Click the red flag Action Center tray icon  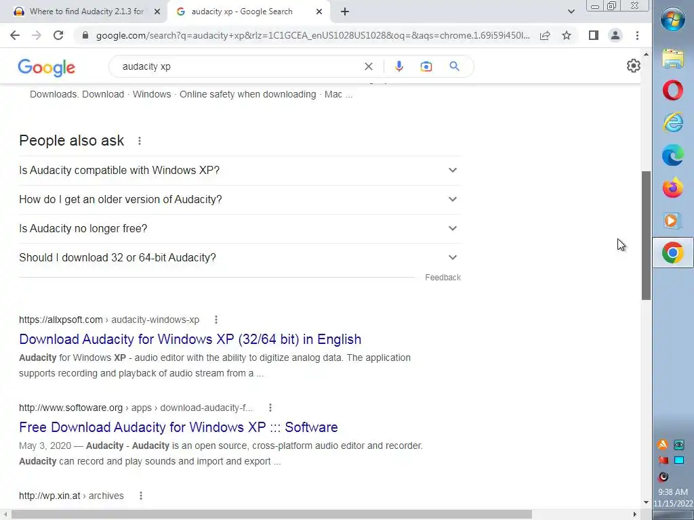click(663, 460)
